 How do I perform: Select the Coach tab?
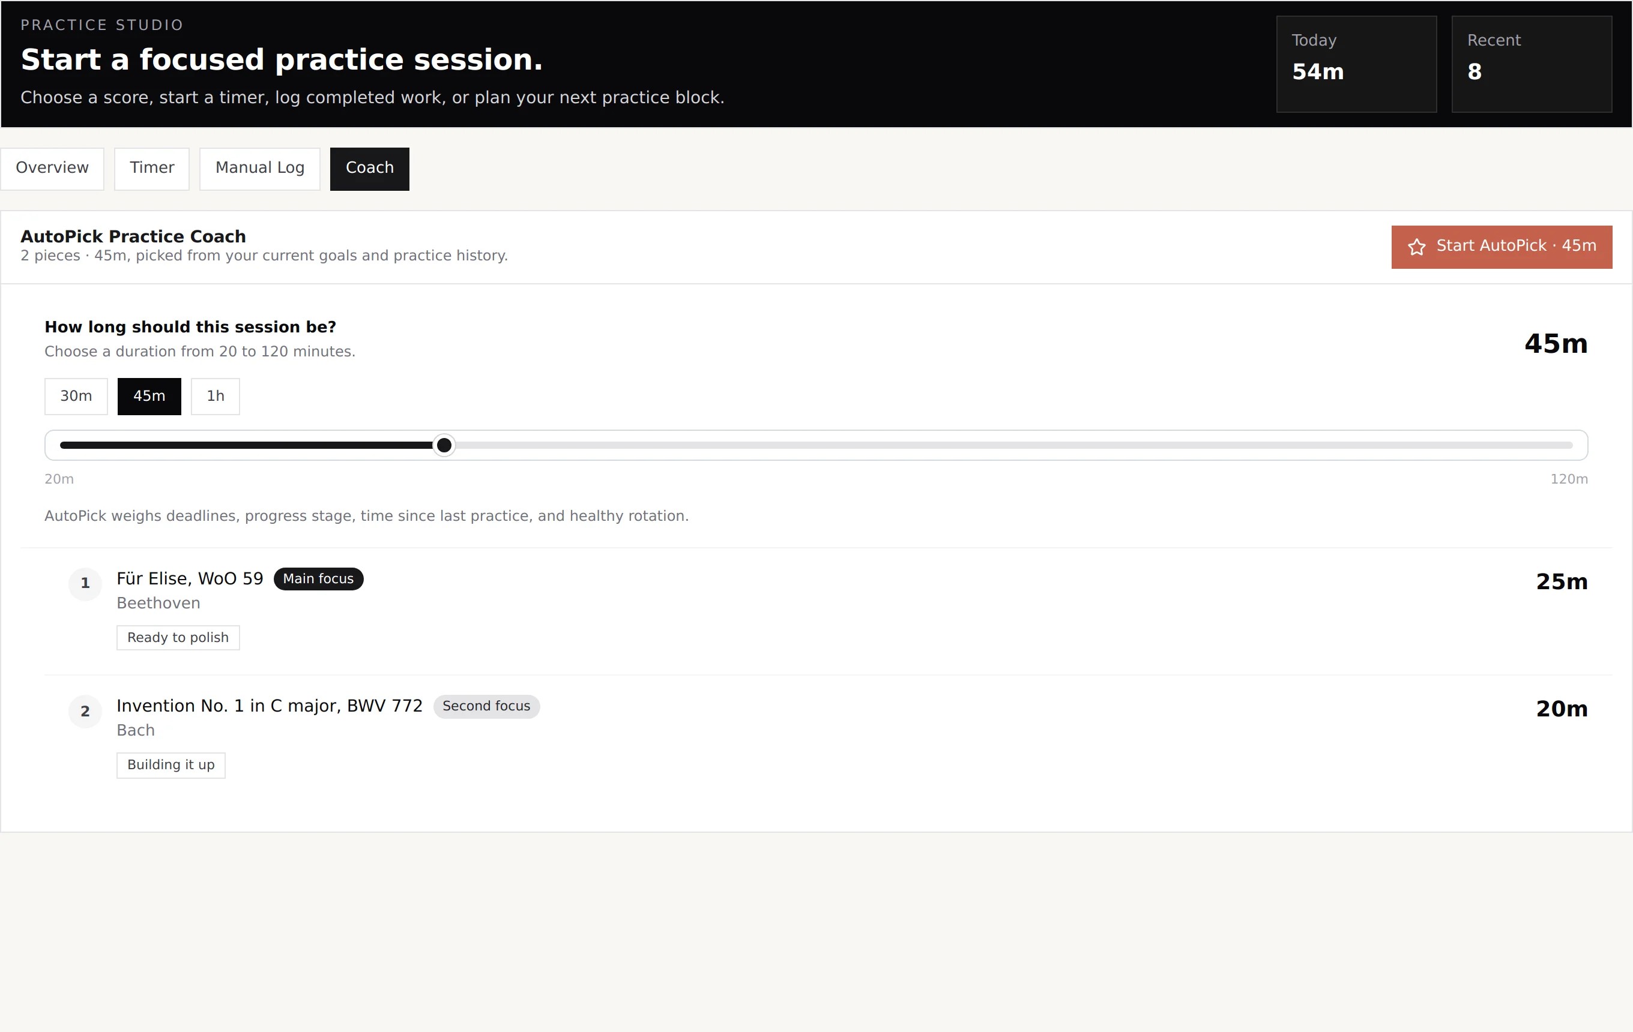click(x=370, y=169)
